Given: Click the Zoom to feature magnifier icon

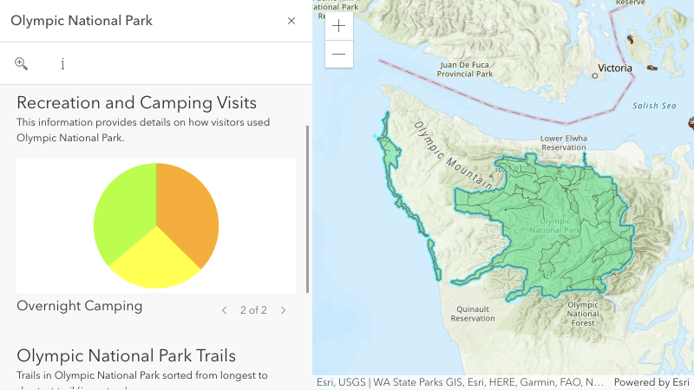Looking at the screenshot, I should [x=22, y=63].
